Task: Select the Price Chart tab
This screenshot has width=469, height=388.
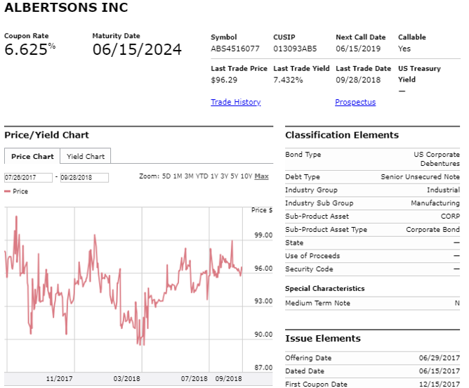Action: click(x=32, y=156)
